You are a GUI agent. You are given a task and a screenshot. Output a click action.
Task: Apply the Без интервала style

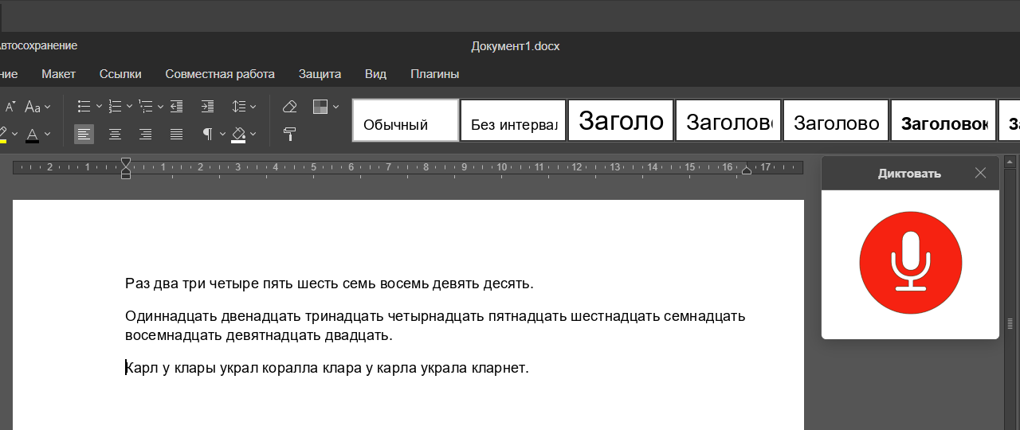pos(513,120)
